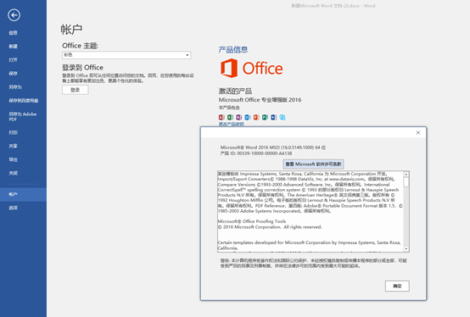The image size is (470, 317).
Task: Click the Access product icon
Action: click(x=221, y=117)
